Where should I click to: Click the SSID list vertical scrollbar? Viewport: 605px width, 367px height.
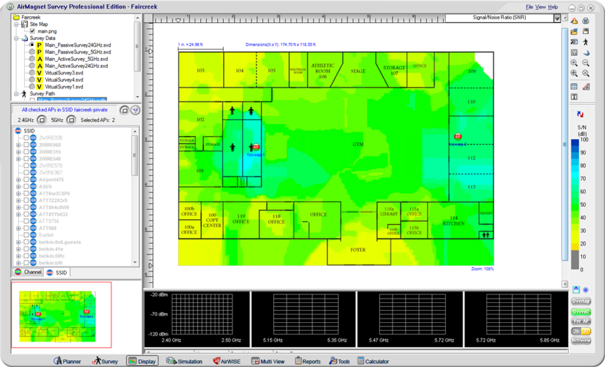pos(135,197)
